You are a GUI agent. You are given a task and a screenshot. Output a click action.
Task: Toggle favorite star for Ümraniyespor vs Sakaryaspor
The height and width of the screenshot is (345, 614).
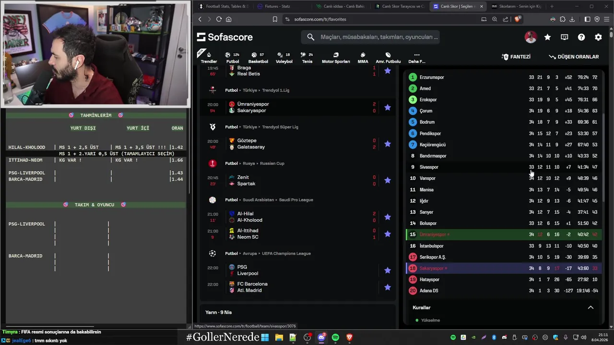[x=388, y=107]
